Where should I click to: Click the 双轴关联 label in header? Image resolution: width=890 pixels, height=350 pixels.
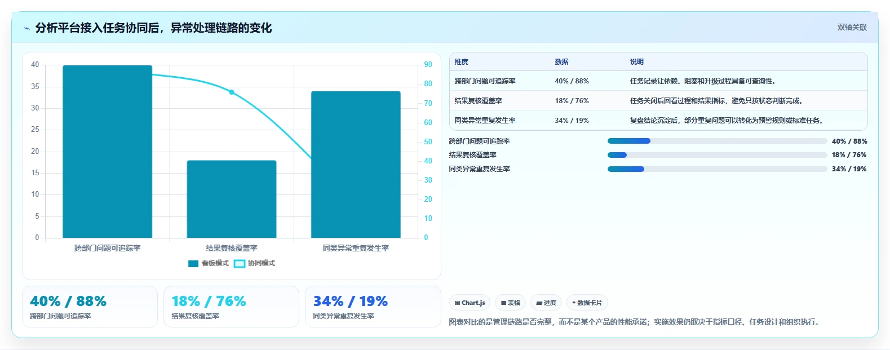pyautogui.click(x=852, y=27)
